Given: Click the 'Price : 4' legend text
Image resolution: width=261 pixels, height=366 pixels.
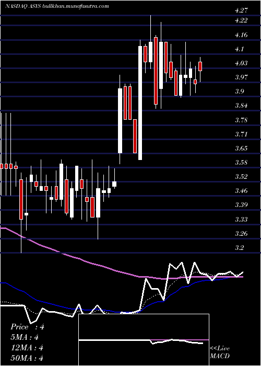Looking at the screenshot, I should point(27,327).
